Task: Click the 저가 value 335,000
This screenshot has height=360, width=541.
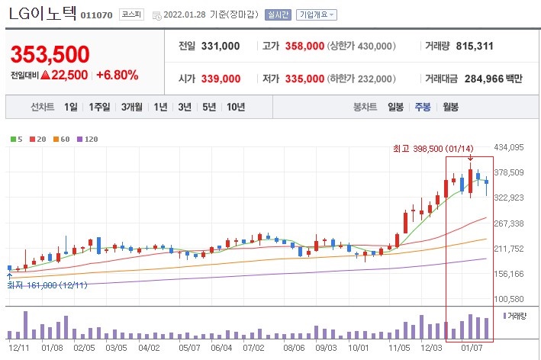Action: (x=304, y=79)
